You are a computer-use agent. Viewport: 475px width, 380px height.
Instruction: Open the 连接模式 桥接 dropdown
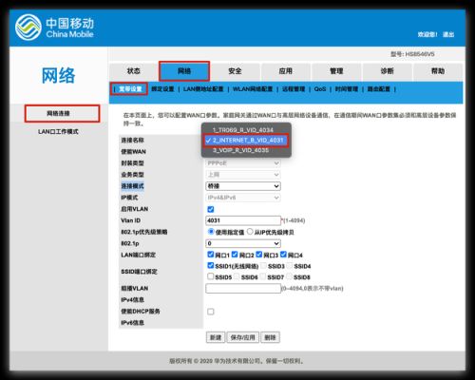click(x=243, y=186)
